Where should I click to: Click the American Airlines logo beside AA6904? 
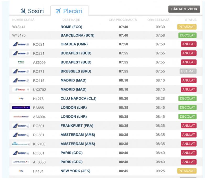pyautogui.click(x=21, y=117)
